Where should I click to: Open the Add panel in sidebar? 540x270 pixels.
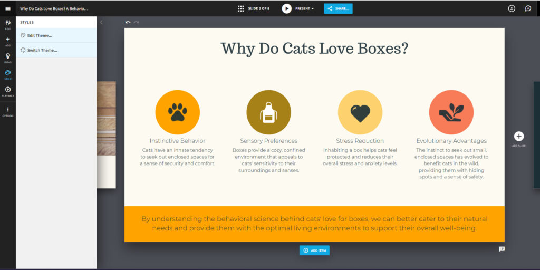(8, 41)
